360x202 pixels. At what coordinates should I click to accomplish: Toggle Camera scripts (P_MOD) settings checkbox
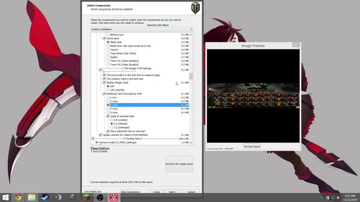point(97,143)
